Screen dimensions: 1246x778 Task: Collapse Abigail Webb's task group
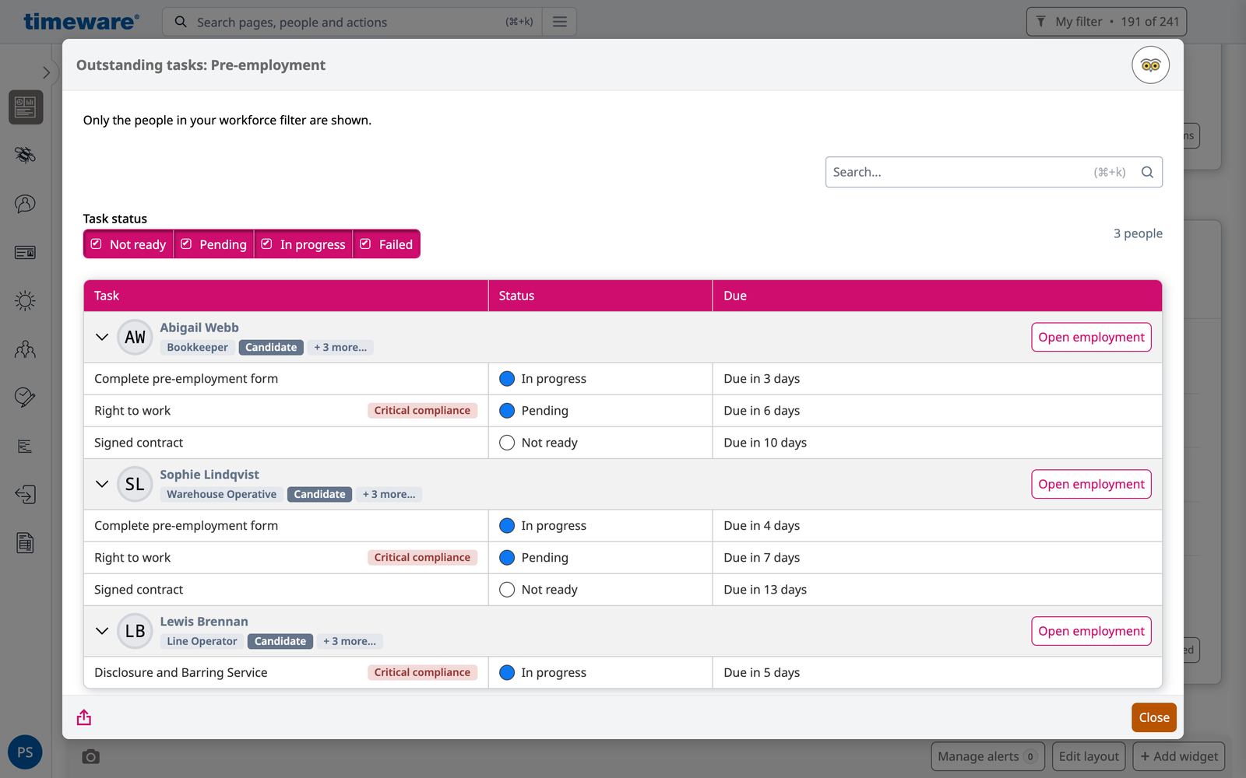[x=102, y=337]
